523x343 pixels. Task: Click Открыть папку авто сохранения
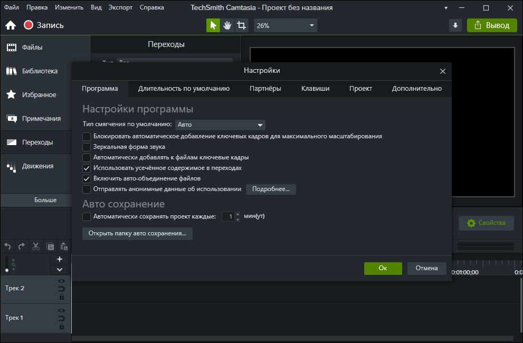coord(137,234)
